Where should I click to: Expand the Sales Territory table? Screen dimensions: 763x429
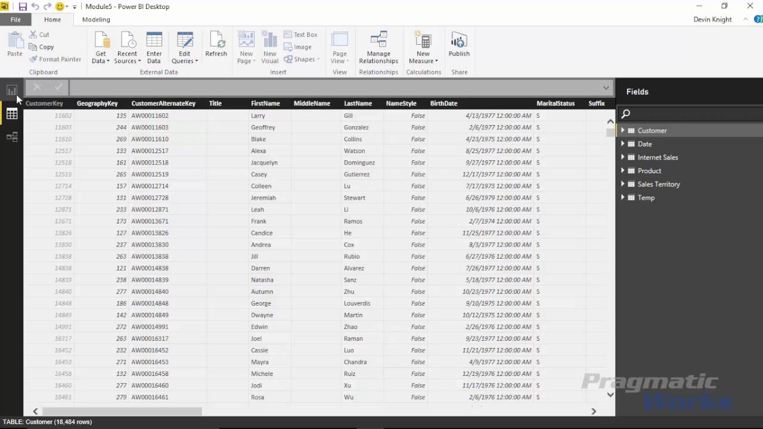tap(623, 184)
